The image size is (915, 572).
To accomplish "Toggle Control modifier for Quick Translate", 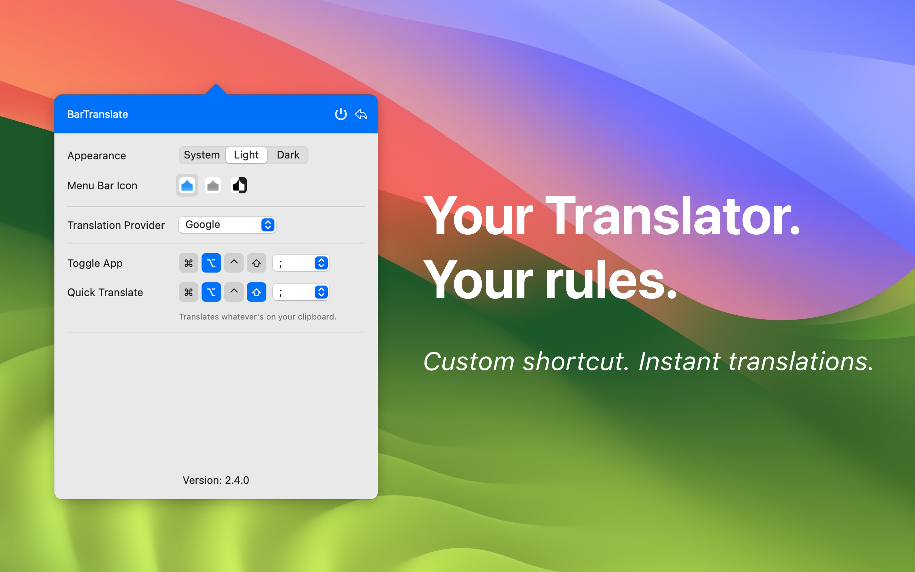I will (234, 292).
